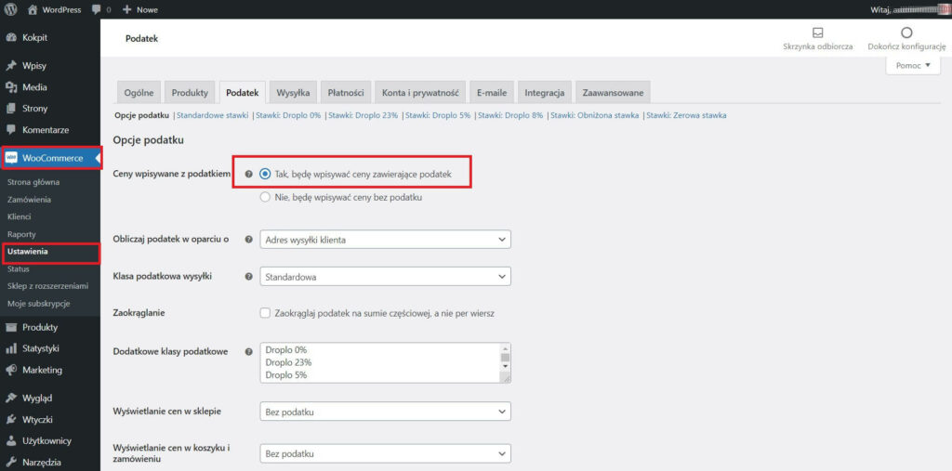952x471 pixels.
Task: Expand the Pomoc help panel
Action: pos(913,66)
